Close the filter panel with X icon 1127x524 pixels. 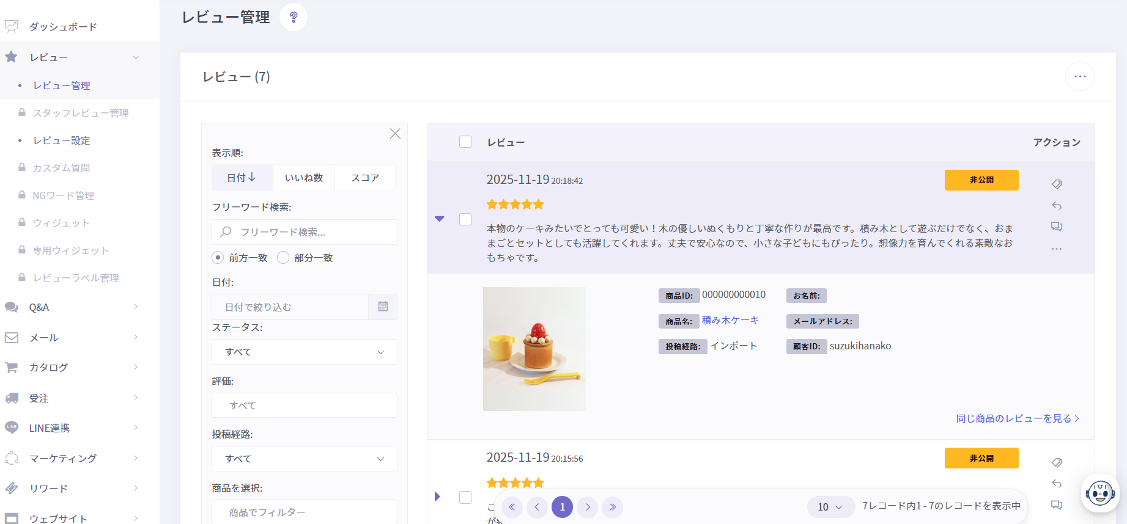click(395, 134)
